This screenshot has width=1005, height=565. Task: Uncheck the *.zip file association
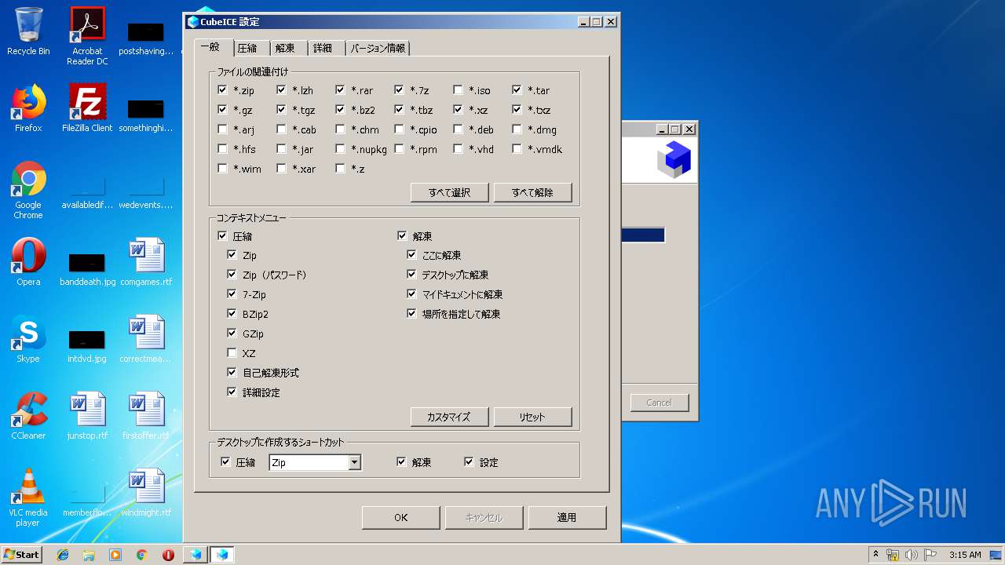pos(222,90)
